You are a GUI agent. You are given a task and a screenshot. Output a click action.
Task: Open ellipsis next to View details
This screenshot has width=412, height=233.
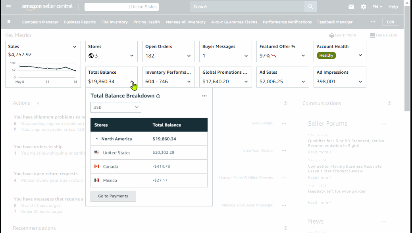tap(284, 123)
